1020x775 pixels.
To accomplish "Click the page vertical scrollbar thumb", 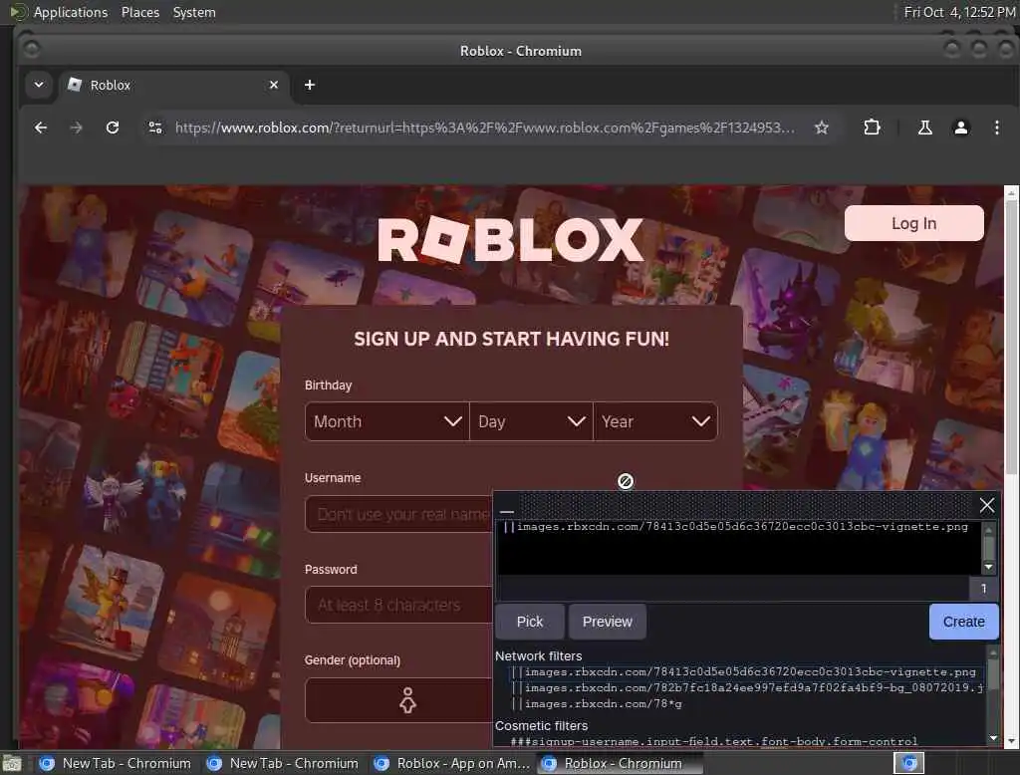I will click(x=1011, y=337).
